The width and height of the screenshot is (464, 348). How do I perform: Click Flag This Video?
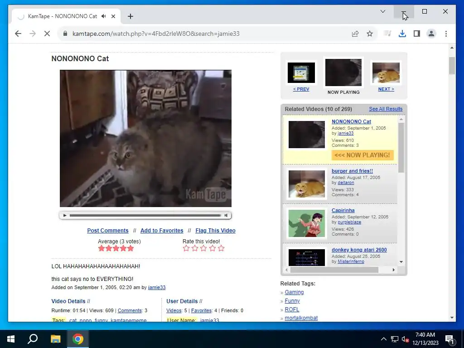[215, 231]
